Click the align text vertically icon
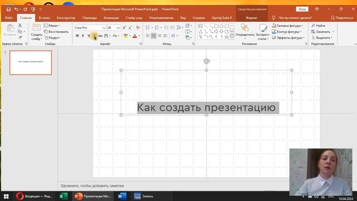This screenshot has height=201, width=357. (188, 31)
